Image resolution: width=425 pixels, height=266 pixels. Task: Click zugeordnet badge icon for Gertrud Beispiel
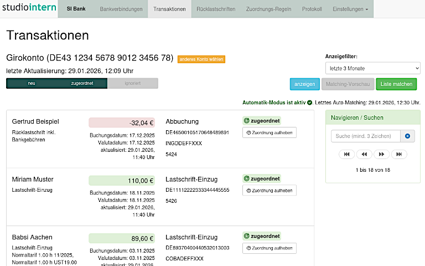(247, 121)
